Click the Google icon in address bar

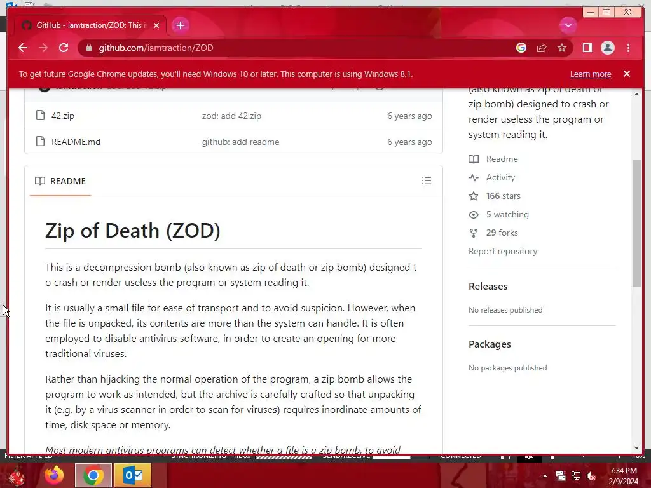coord(521,48)
